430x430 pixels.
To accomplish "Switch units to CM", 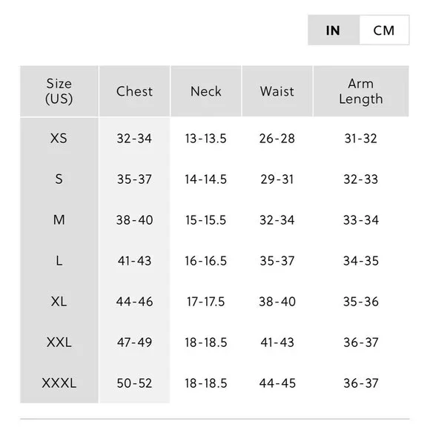I will 384,30.
